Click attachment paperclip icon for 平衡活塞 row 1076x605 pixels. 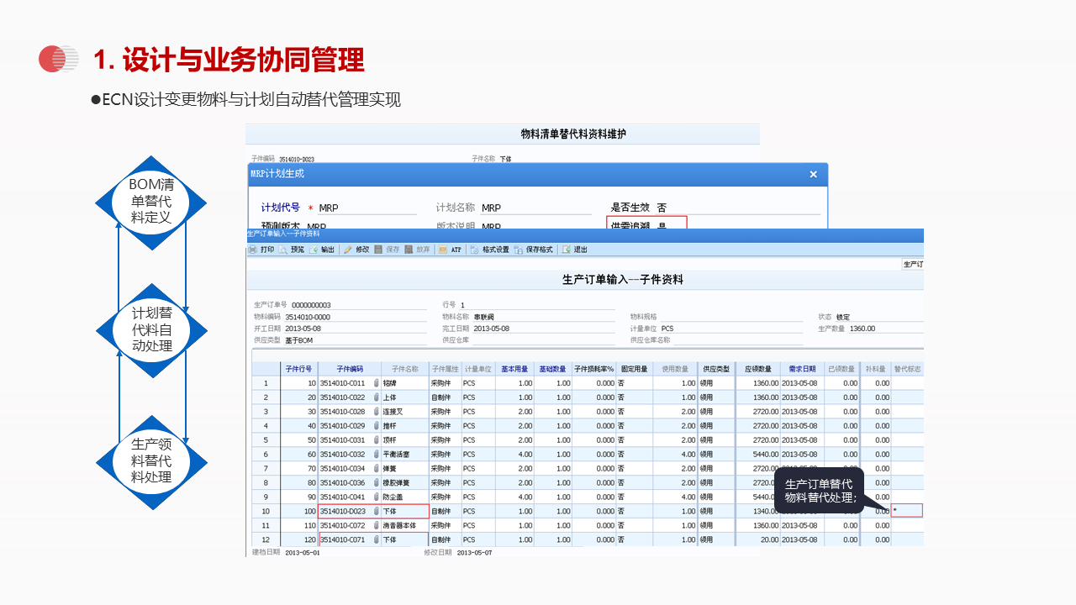pyautogui.click(x=377, y=455)
